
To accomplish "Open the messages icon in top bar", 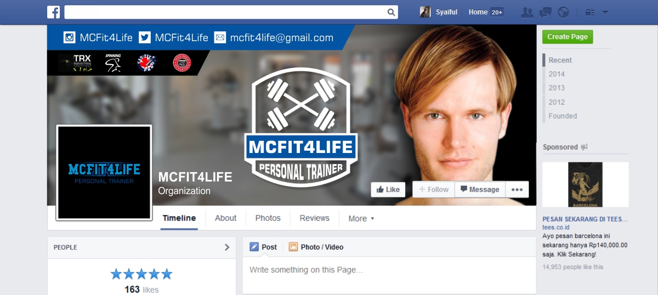I will point(545,12).
